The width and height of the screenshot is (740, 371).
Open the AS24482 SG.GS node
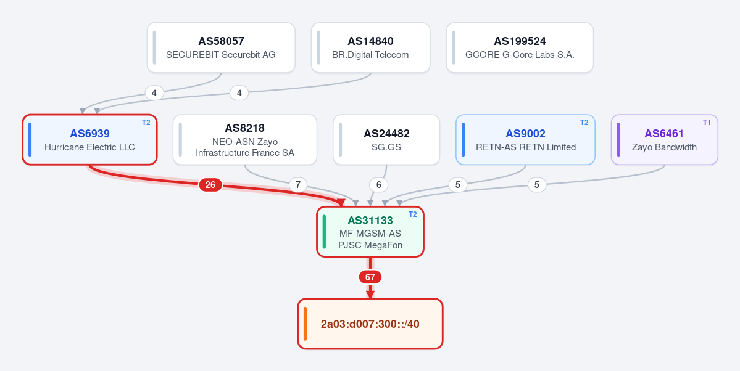pyautogui.click(x=386, y=139)
